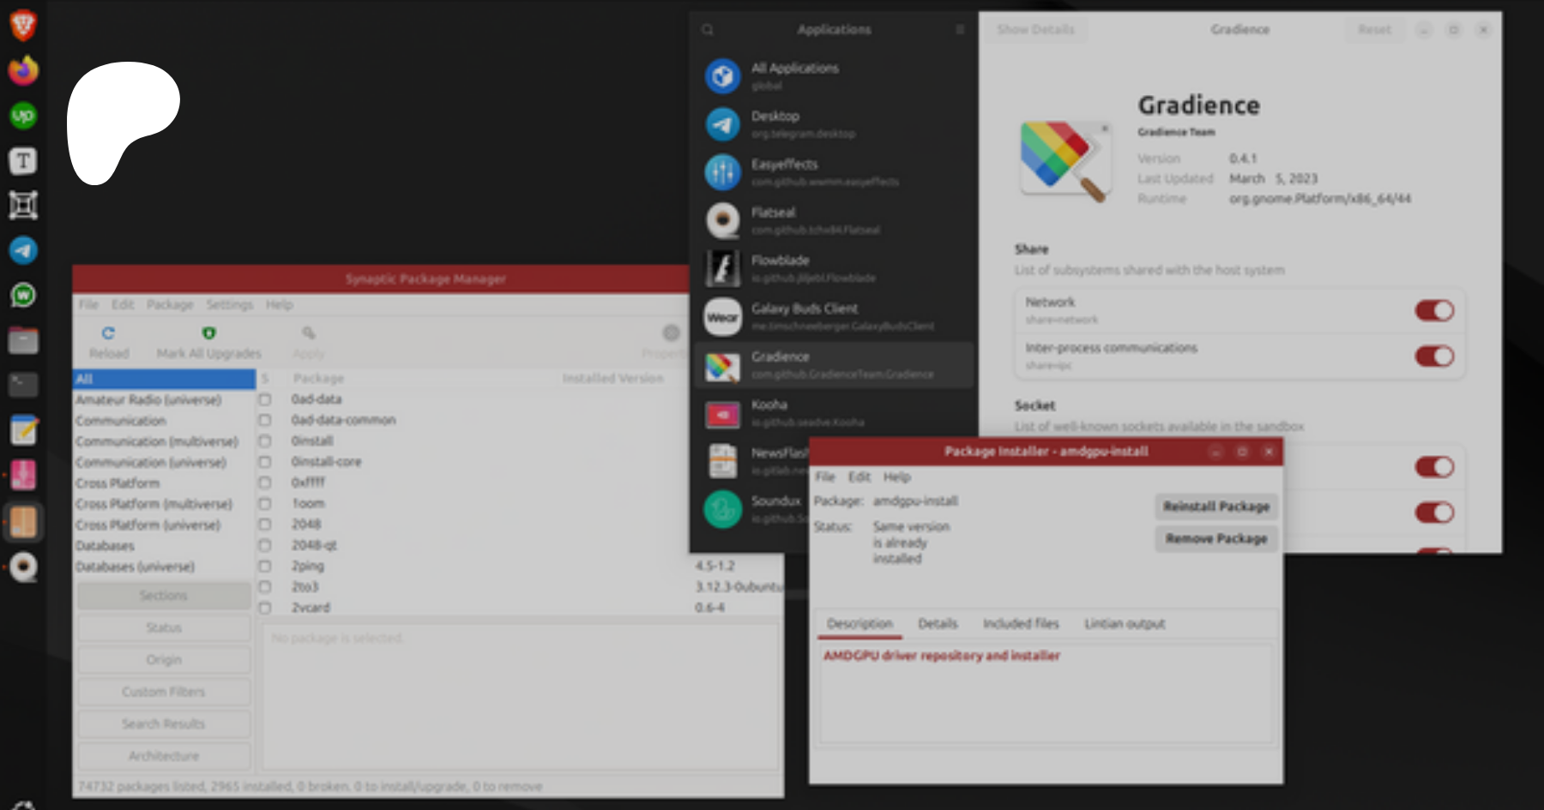Click the Reinstall Package button

pyautogui.click(x=1215, y=507)
